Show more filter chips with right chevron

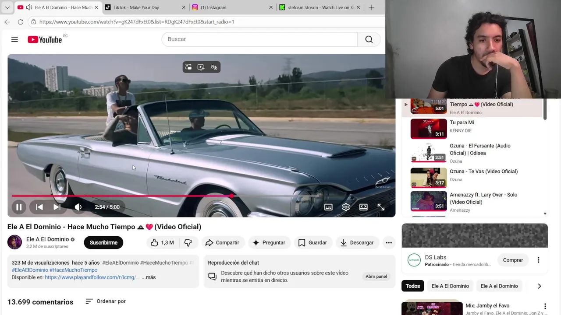tap(539, 286)
